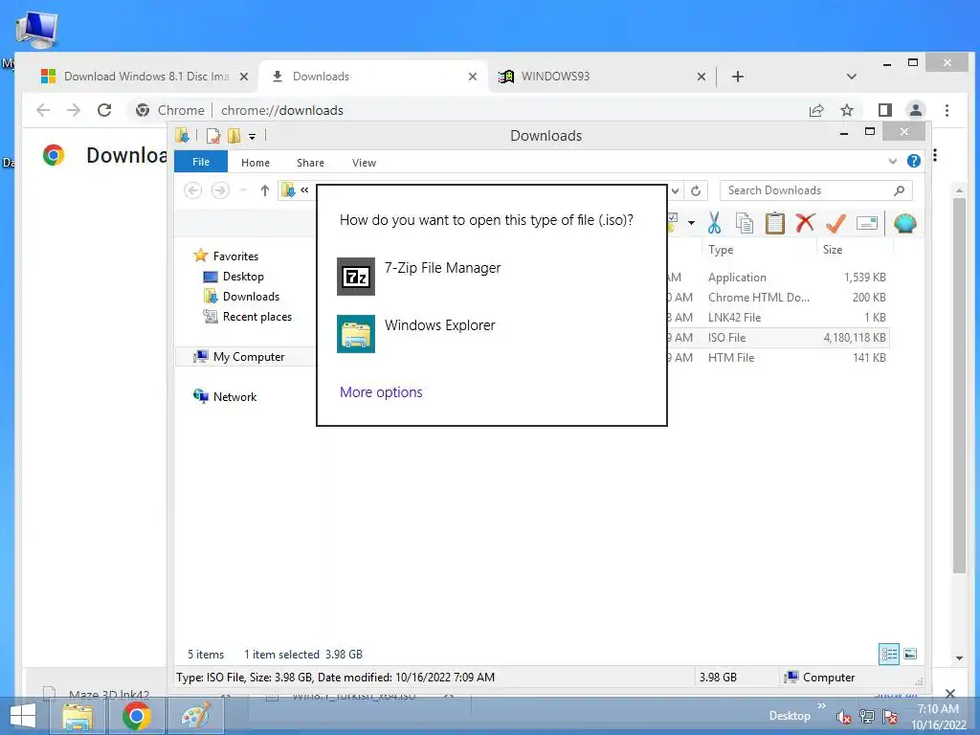Viewport: 980px width, 735px height.
Task: Switch Explorer to details view icon
Action: [x=889, y=654]
